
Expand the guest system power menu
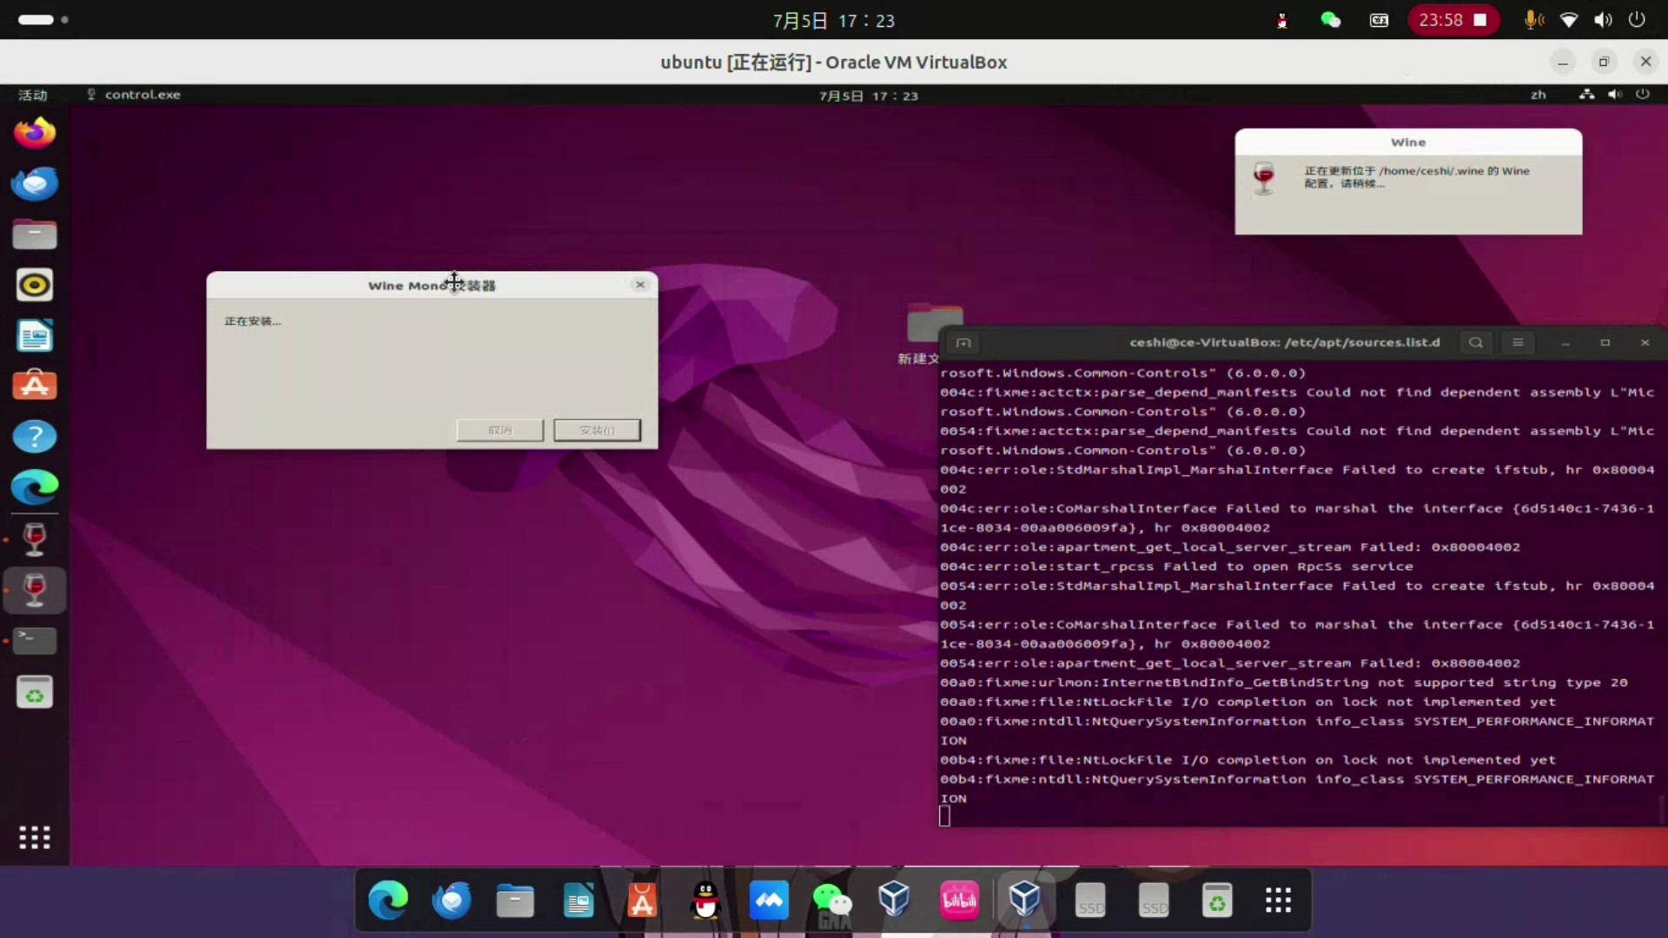[1642, 95]
